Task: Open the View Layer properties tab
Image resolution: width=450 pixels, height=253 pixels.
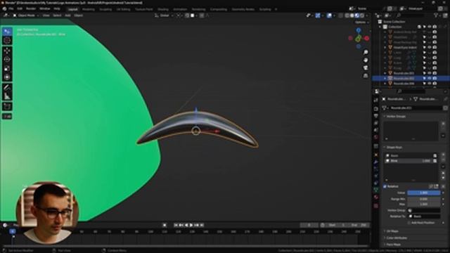Action: 376,123
